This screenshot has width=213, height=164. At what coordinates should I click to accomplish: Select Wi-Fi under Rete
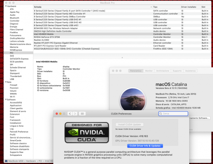click(x=12, y=97)
